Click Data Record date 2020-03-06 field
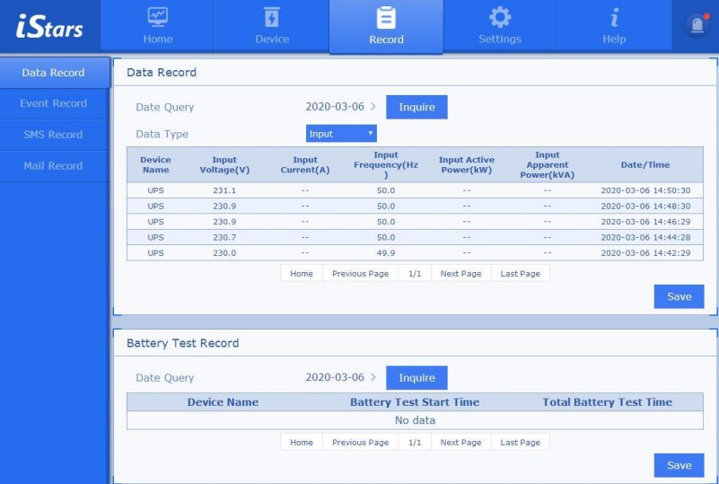 coord(335,107)
